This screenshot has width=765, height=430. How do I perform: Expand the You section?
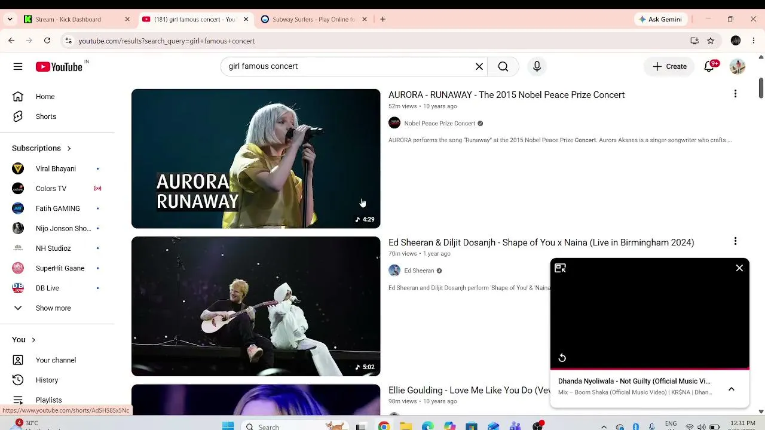click(24, 340)
